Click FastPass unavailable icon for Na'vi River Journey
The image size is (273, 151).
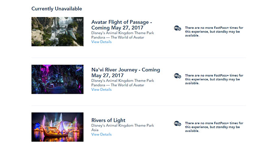[178, 76]
